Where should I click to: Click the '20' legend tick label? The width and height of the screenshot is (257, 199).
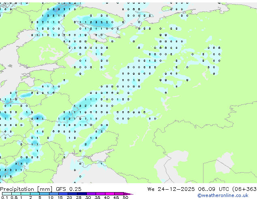[69, 197]
